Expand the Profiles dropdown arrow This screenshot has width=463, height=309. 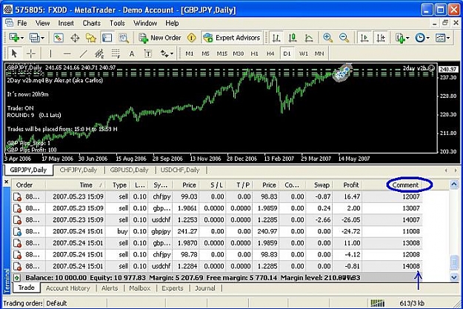tap(42, 38)
